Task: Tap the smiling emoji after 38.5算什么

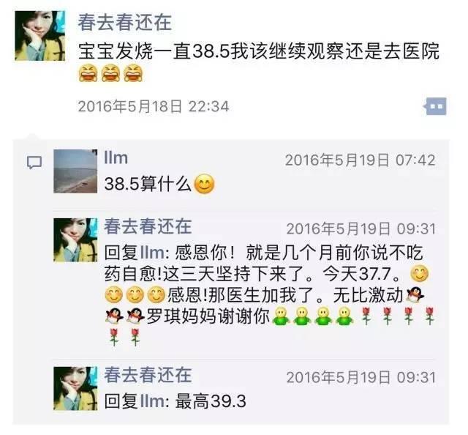Action: click(204, 184)
